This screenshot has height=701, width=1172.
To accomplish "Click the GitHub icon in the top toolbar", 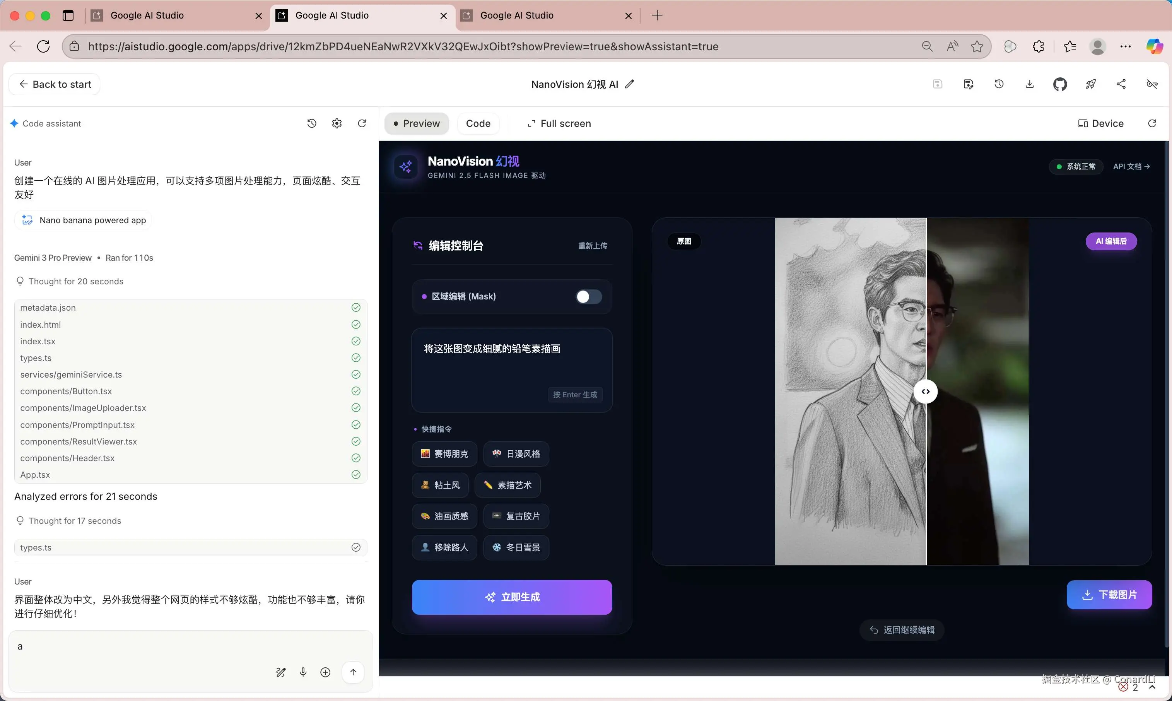I will [x=1059, y=84].
